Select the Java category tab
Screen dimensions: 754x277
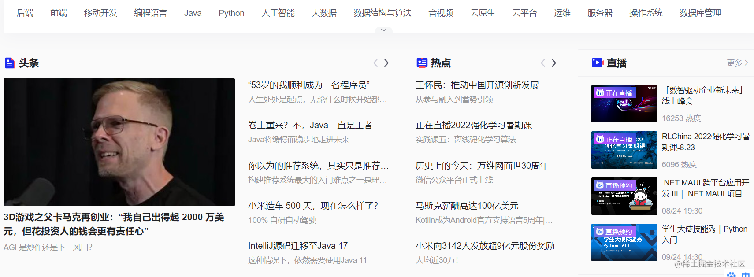193,13
